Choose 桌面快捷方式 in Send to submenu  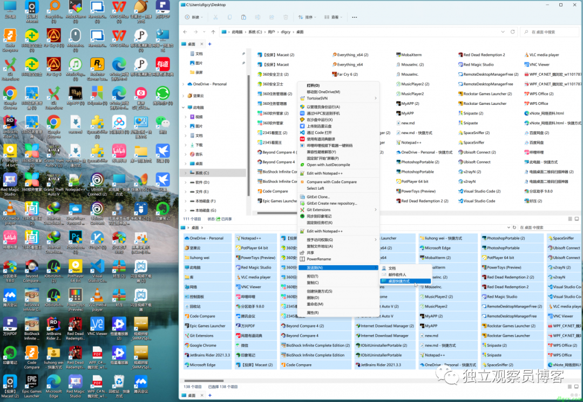[x=405, y=281]
